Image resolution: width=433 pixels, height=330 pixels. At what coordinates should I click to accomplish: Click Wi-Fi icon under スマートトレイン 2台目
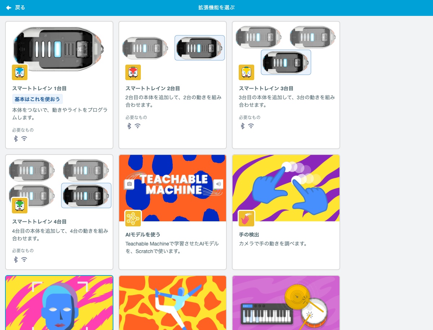point(138,126)
